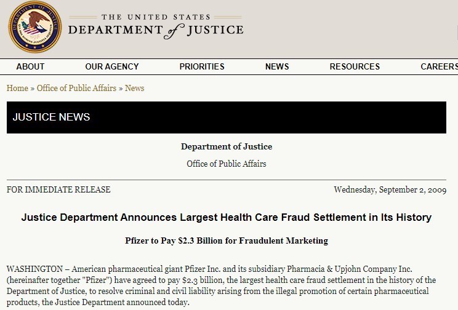458x310 pixels.
Task: Click the News breadcrumb link
Action: point(134,88)
